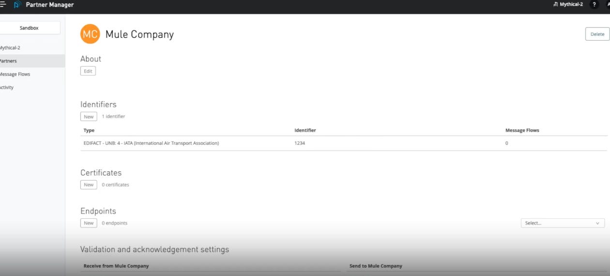Click the 0 endpoints count label
This screenshot has width=610, height=276.
[114, 223]
